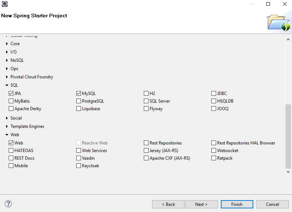The height and width of the screenshot is (212, 292).
Task: Expand the I/O category
Action: (x=7, y=52)
